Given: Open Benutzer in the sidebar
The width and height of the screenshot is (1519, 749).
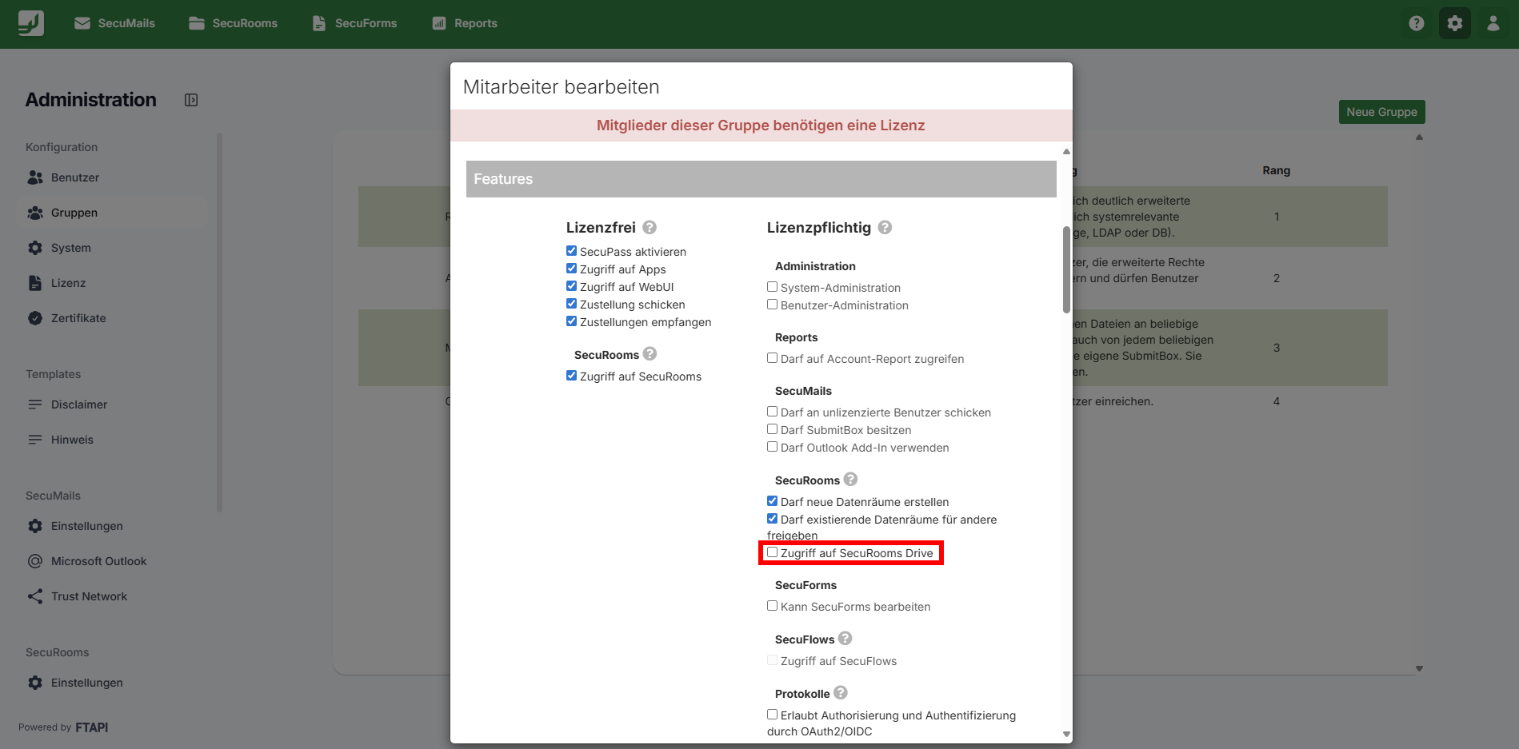Looking at the screenshot, I should [x=74, y=177].
